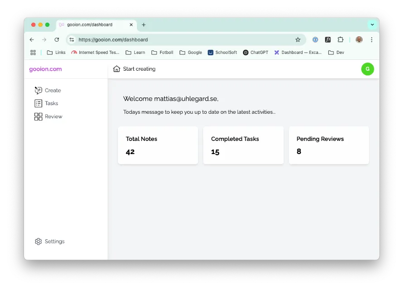Open the ChatGPT bookmark

[x=256, y=53]
